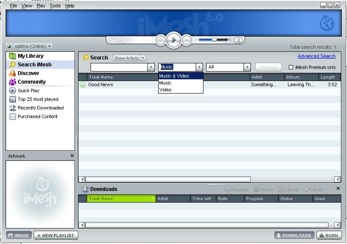Open the Tools menu
Screen dimensions: 347x244
tap(55, 6)
